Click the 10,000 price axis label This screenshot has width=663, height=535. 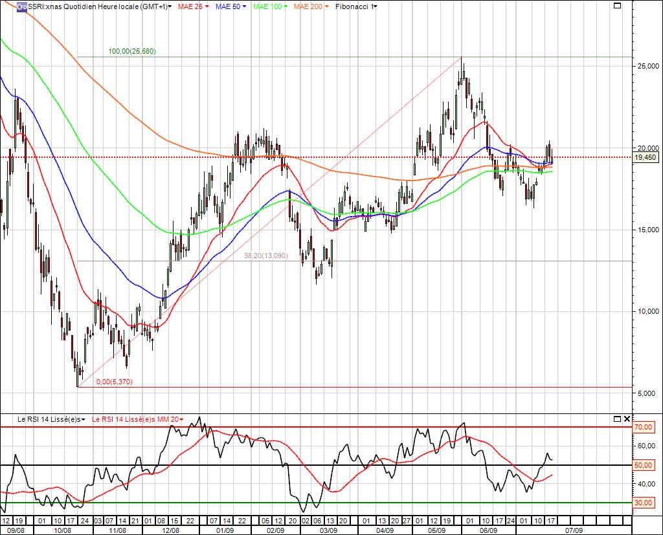pyautogui.click(x=647, y=311)
